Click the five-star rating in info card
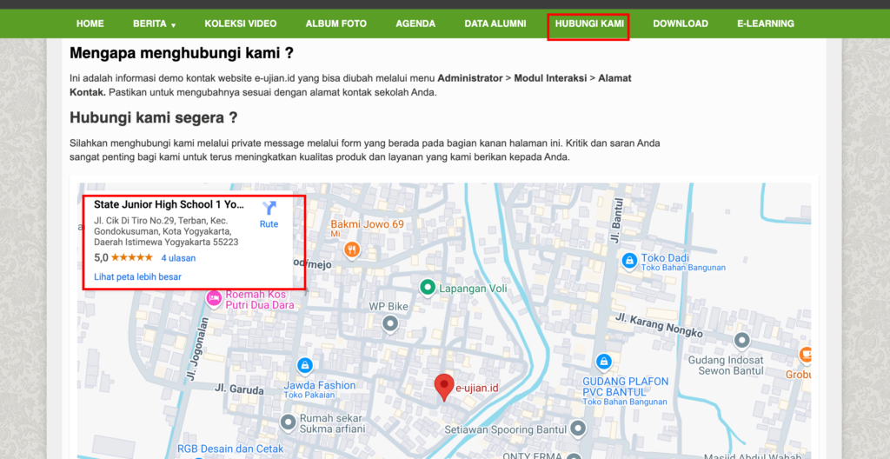The width and height of the screenshot is (890, 459). point(132,257)
